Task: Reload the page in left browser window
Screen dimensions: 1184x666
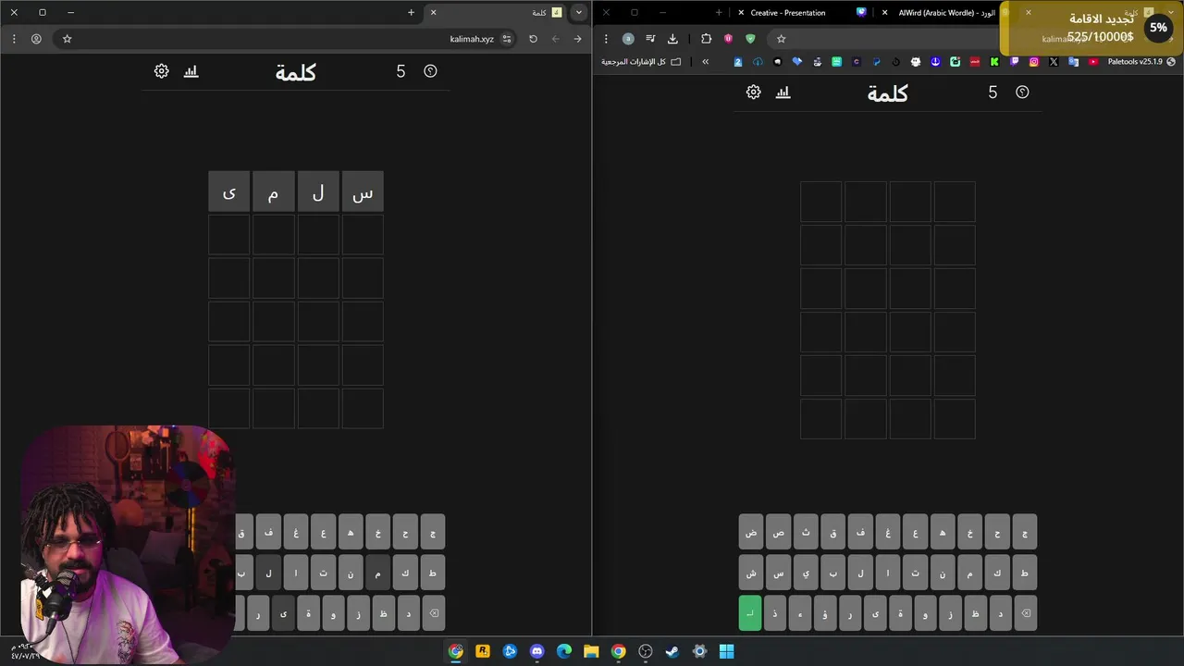Action: tap(533, 39)
